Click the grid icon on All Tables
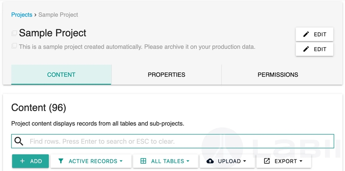The width and height of the screenshot is (345, 171). coord(143,161)
